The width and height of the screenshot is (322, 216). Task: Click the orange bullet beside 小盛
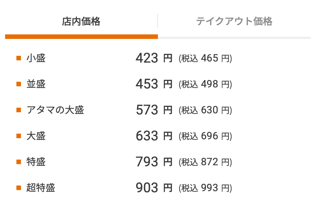(19, 58)
